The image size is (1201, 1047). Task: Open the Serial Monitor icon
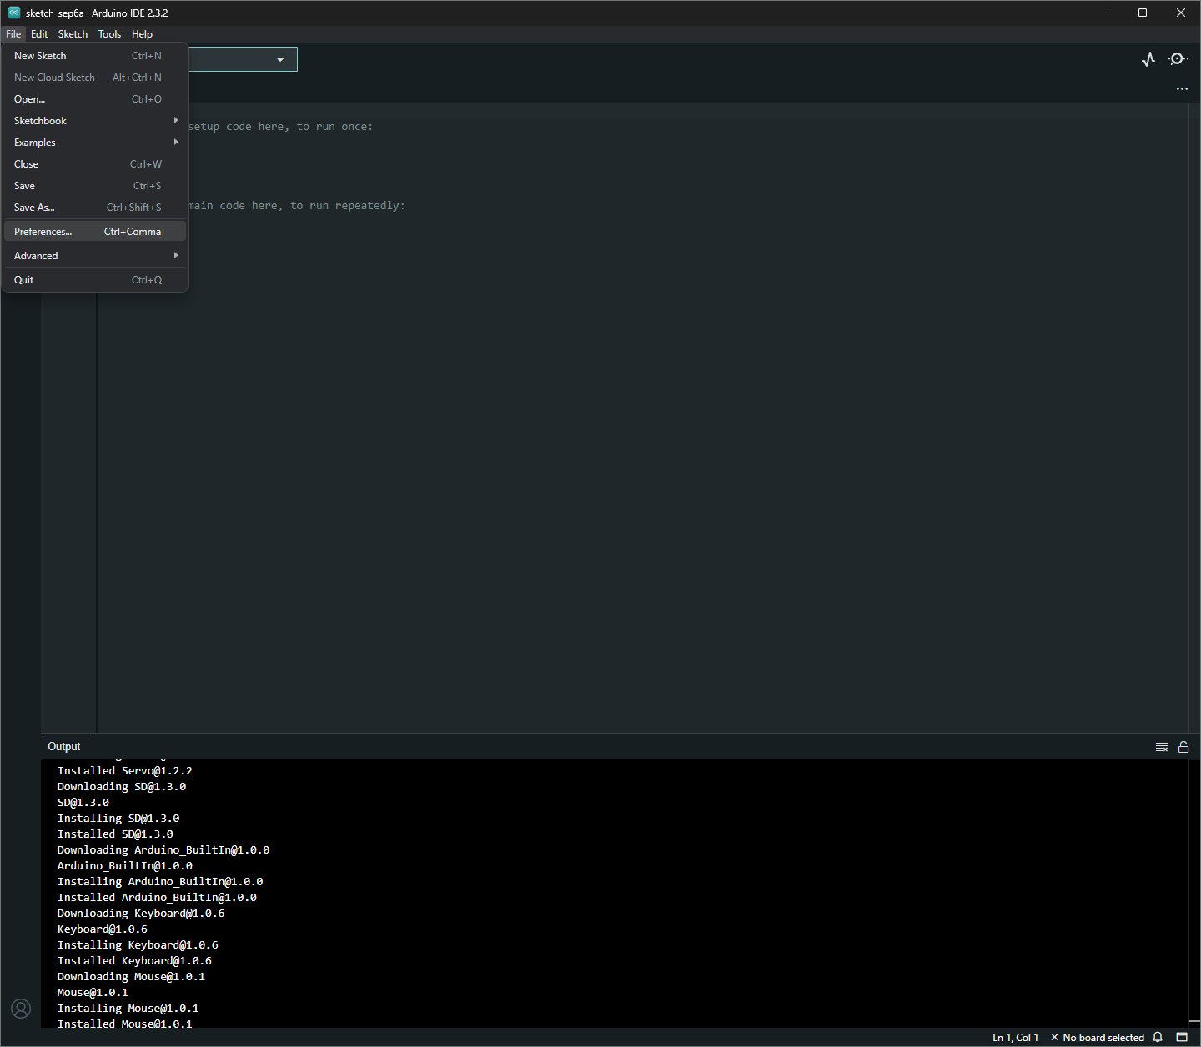(x=1178, y=59)
